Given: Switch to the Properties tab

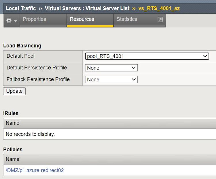Looking at the screenshot, I should coord(34,19).
